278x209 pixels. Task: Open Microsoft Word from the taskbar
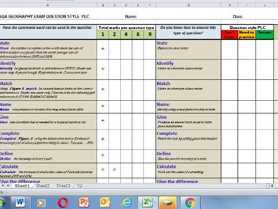point(20,203)
